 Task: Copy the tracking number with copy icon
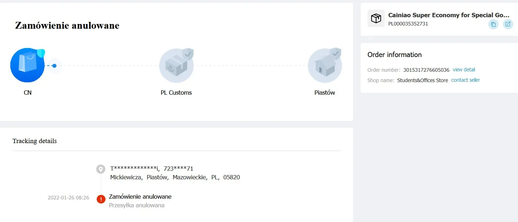pos(493,24)
